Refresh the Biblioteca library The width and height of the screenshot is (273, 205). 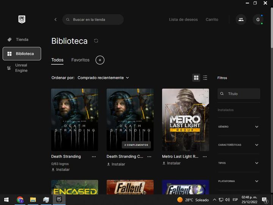point(96,41)
